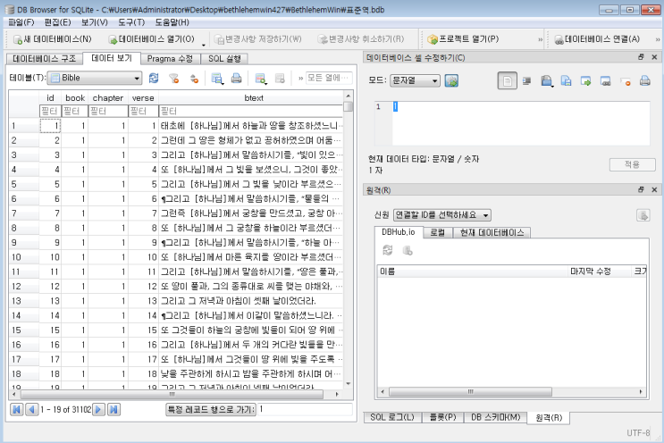The height and width of the screenshot is (443, 664).
Task: Float the Edit Database Cell panel
Action: [x=641, y=57]
